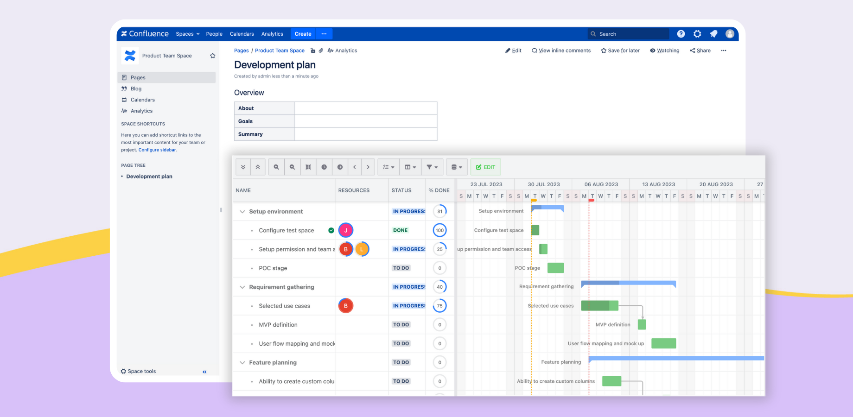Click the zoom out icon on Gantt toolbar
Image resolution: width=853 pixels, height=417 pixels.
pyautogui.click(x=292, y=167)
